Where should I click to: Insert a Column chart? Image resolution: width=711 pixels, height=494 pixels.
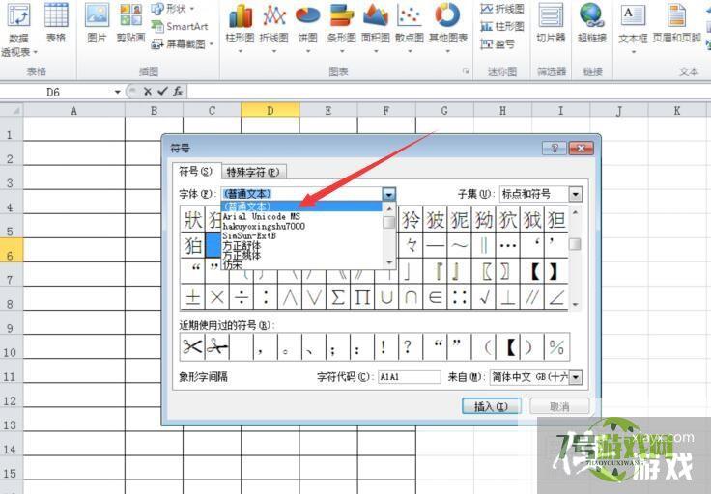(241, 28)
